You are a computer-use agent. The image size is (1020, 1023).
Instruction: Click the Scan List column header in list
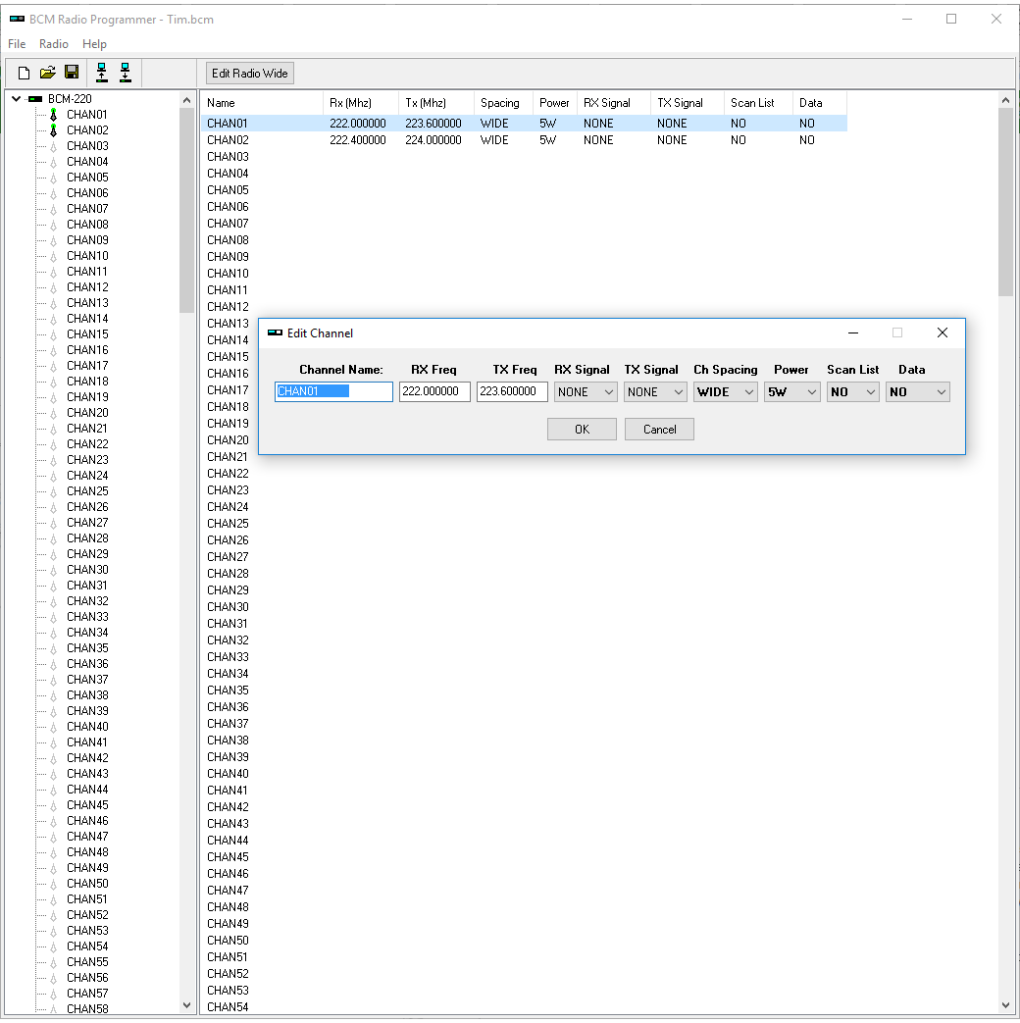[x=758, y=103]
